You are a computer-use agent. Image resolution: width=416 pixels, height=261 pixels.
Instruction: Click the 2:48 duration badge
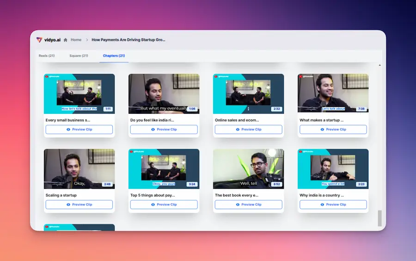click(107, 184)
